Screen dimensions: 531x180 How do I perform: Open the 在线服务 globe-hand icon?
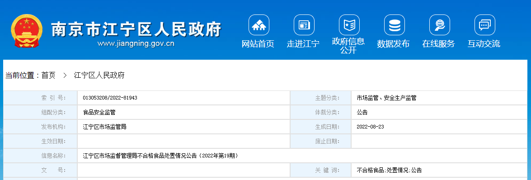440,25
